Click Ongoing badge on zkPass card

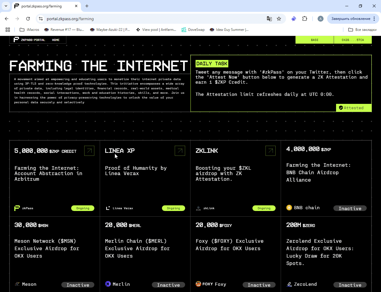point(83,208)
